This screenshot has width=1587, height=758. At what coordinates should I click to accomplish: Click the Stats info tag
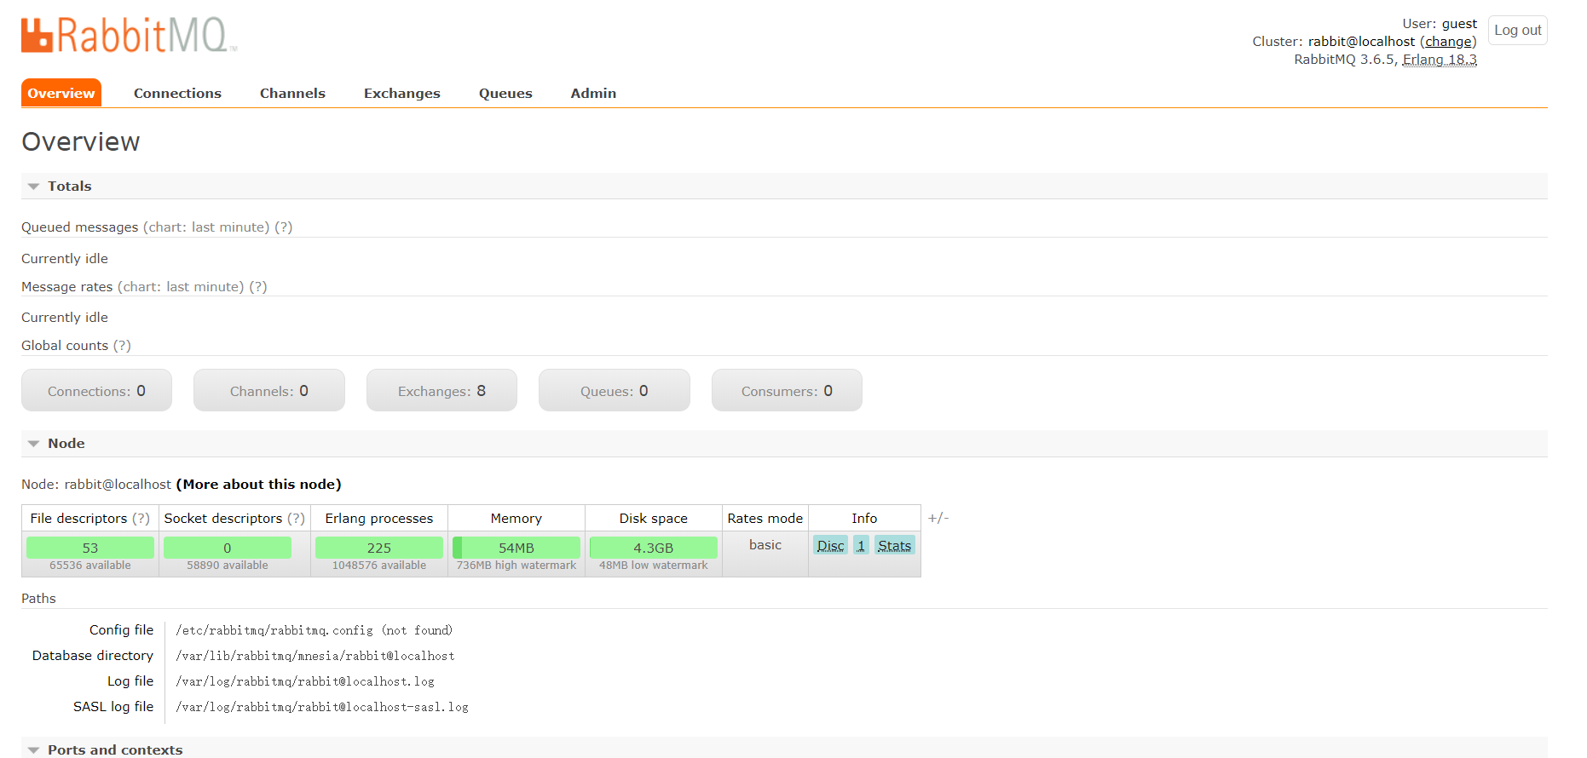pyautogui.click(x=895, y=545)
